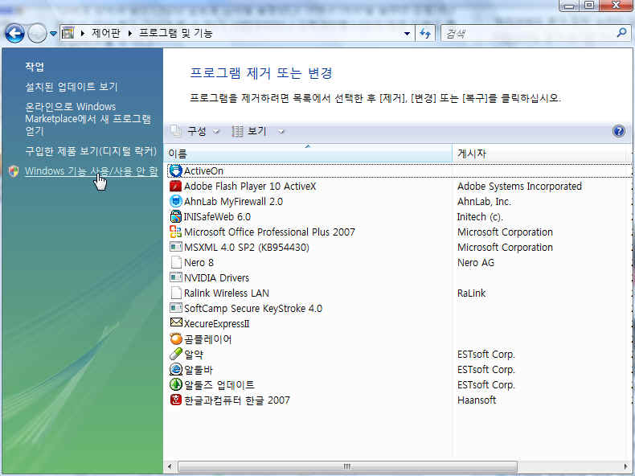Click the Nero AG publisher cell
The height and width of the screenshot is (476, 635).
pyautogui.click(x=476, y=263)
